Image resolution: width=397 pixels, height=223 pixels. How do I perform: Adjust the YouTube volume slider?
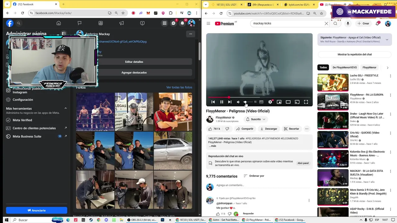point(248,102)
